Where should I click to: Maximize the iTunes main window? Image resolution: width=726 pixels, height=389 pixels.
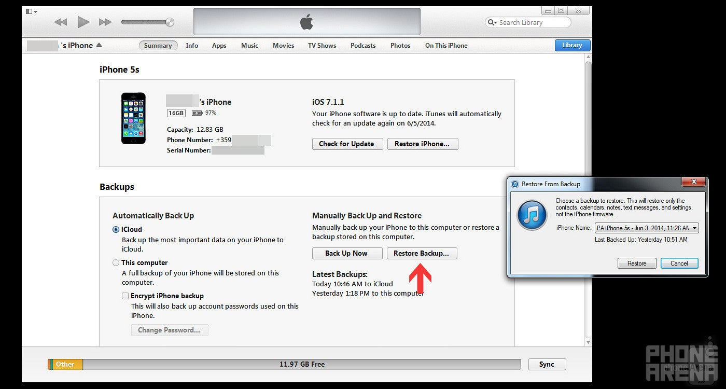pyautogui.click(x=562, y=10)
